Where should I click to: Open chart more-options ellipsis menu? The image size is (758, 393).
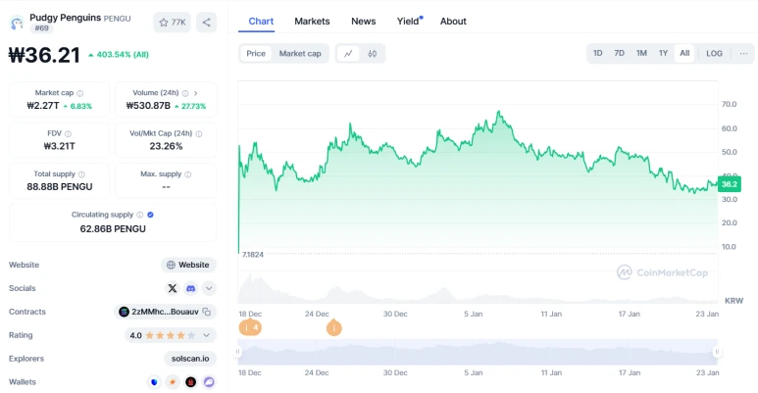tap(743, 54)
